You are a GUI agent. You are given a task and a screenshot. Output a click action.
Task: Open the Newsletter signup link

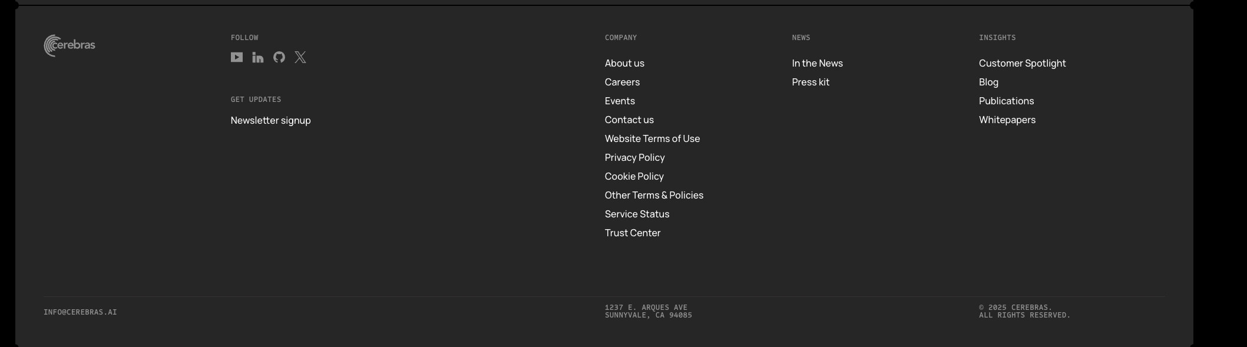(x=271, y=120)
